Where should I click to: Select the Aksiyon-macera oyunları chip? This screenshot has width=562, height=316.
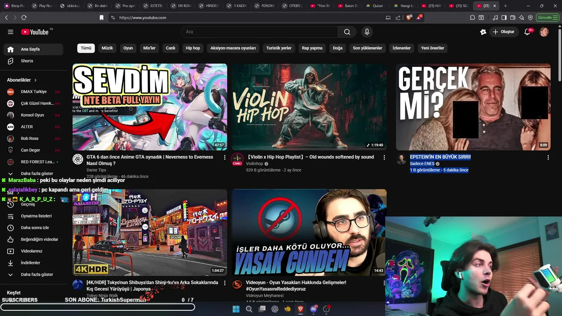click(233, 48)
